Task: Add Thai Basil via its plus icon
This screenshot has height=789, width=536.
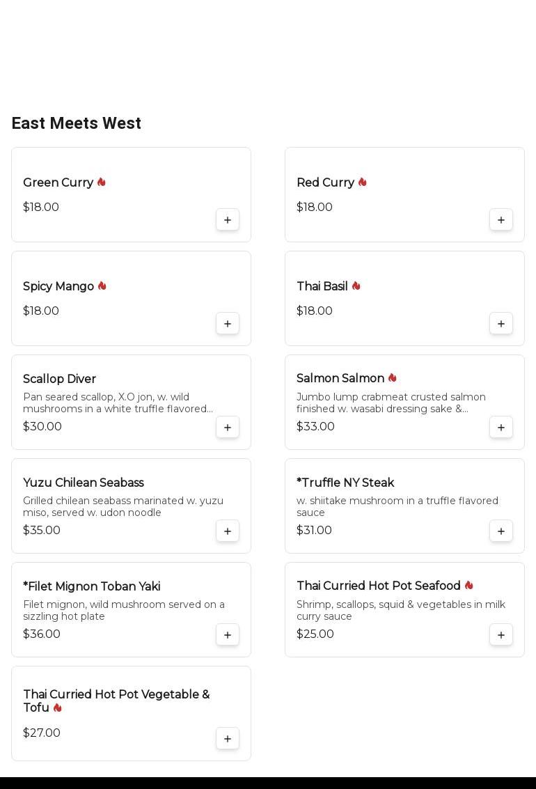Action: [501, 324]
